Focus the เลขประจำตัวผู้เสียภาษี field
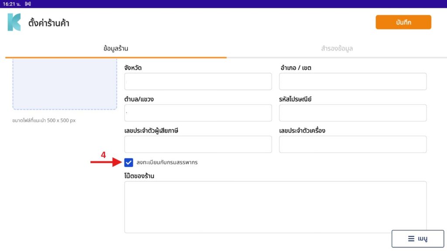The width and height of the screenshot is (447, 251). click(198, 144)
